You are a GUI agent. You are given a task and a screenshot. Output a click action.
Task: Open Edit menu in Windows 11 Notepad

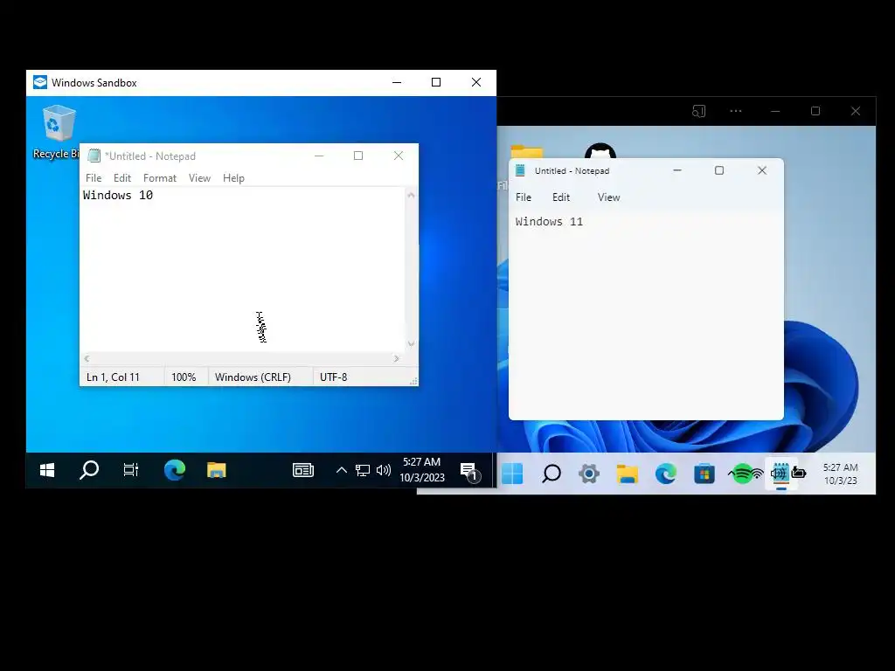click(561, 197)
